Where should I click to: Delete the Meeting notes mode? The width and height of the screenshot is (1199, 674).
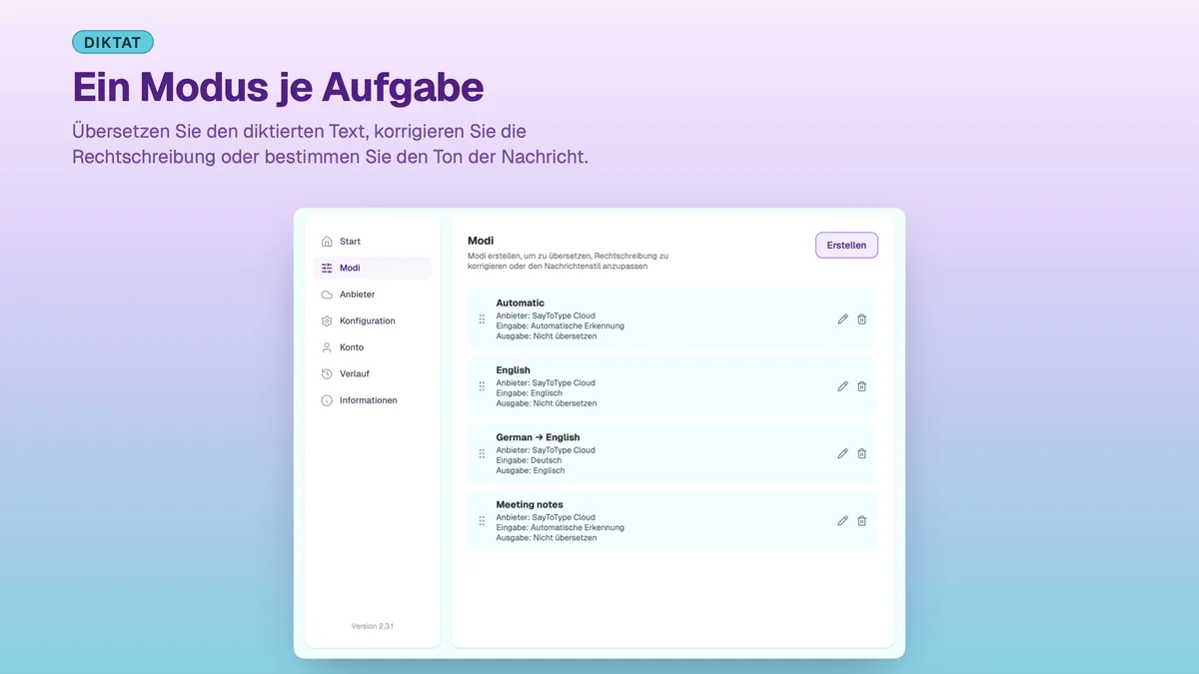tap(861, 521)
